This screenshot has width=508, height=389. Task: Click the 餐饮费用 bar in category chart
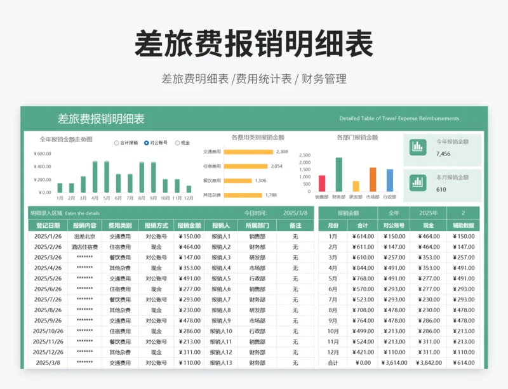coord(237,181)
